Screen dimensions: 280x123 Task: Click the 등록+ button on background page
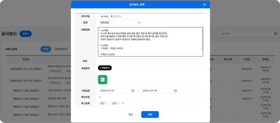tap(26, 33)
